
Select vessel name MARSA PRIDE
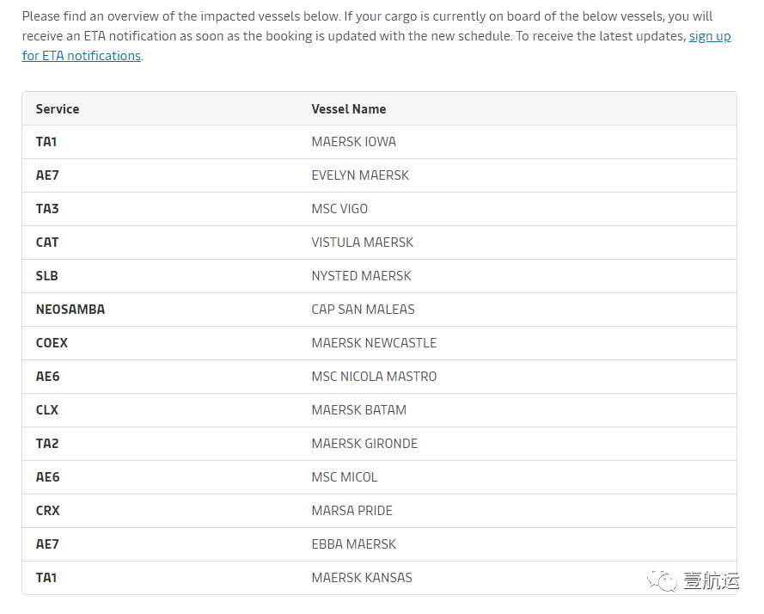(x=351, y=511)
